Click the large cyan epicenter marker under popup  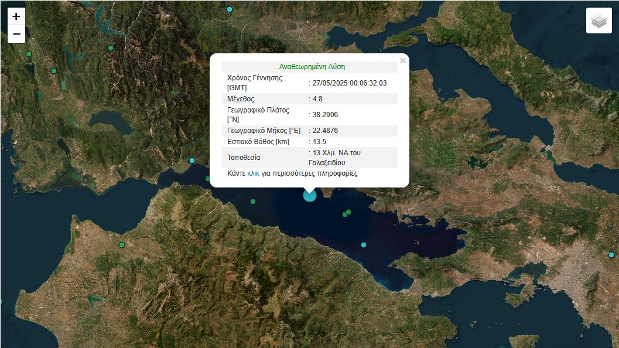click(x=309, y=195)
